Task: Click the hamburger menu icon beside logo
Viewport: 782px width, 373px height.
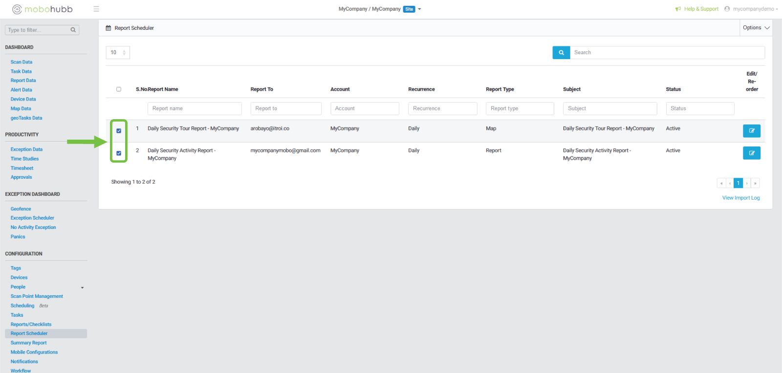Action: click(96, 9)
